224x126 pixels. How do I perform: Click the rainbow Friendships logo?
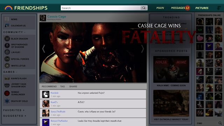click(8, 8)
